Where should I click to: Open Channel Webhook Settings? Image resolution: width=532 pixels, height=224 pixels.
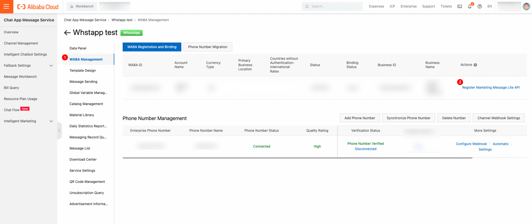[499, 118]
